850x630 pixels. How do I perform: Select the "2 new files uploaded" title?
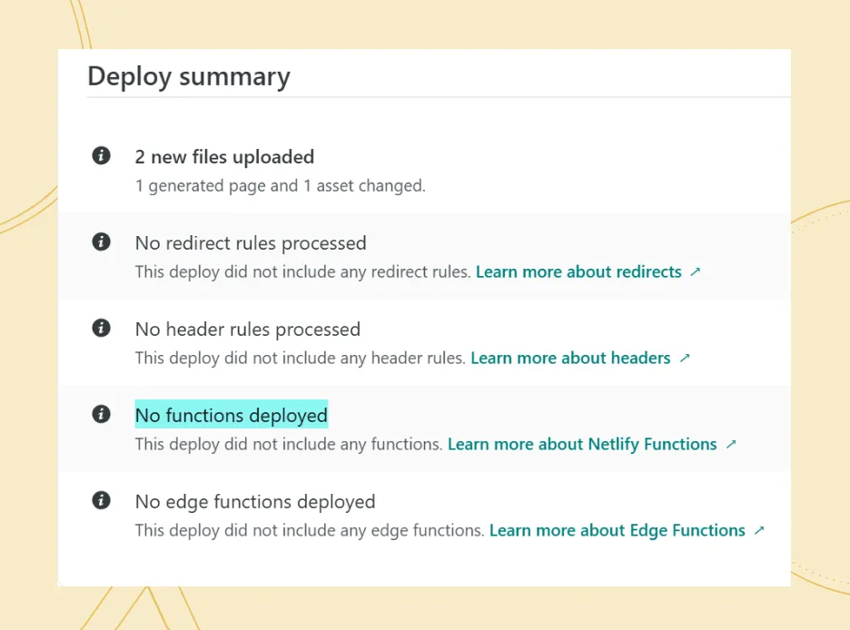pyautogui.click(x=224, y=157)
